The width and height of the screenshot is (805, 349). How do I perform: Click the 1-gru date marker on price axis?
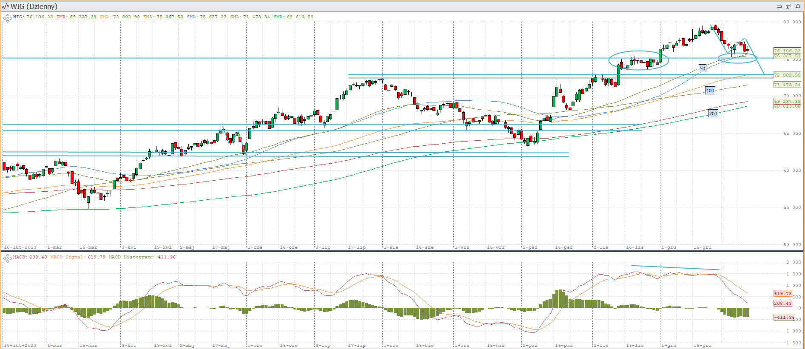click(668, 247)
